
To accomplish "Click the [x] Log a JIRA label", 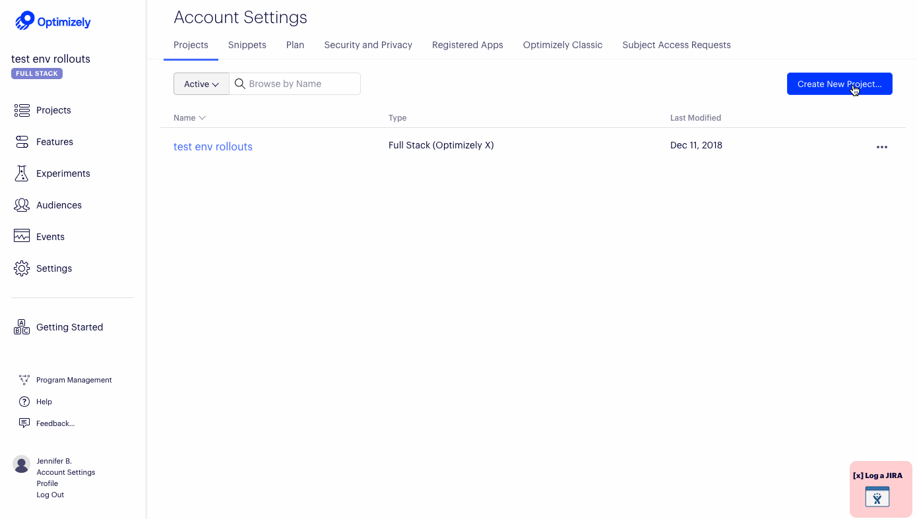I will tap(877, 475).
